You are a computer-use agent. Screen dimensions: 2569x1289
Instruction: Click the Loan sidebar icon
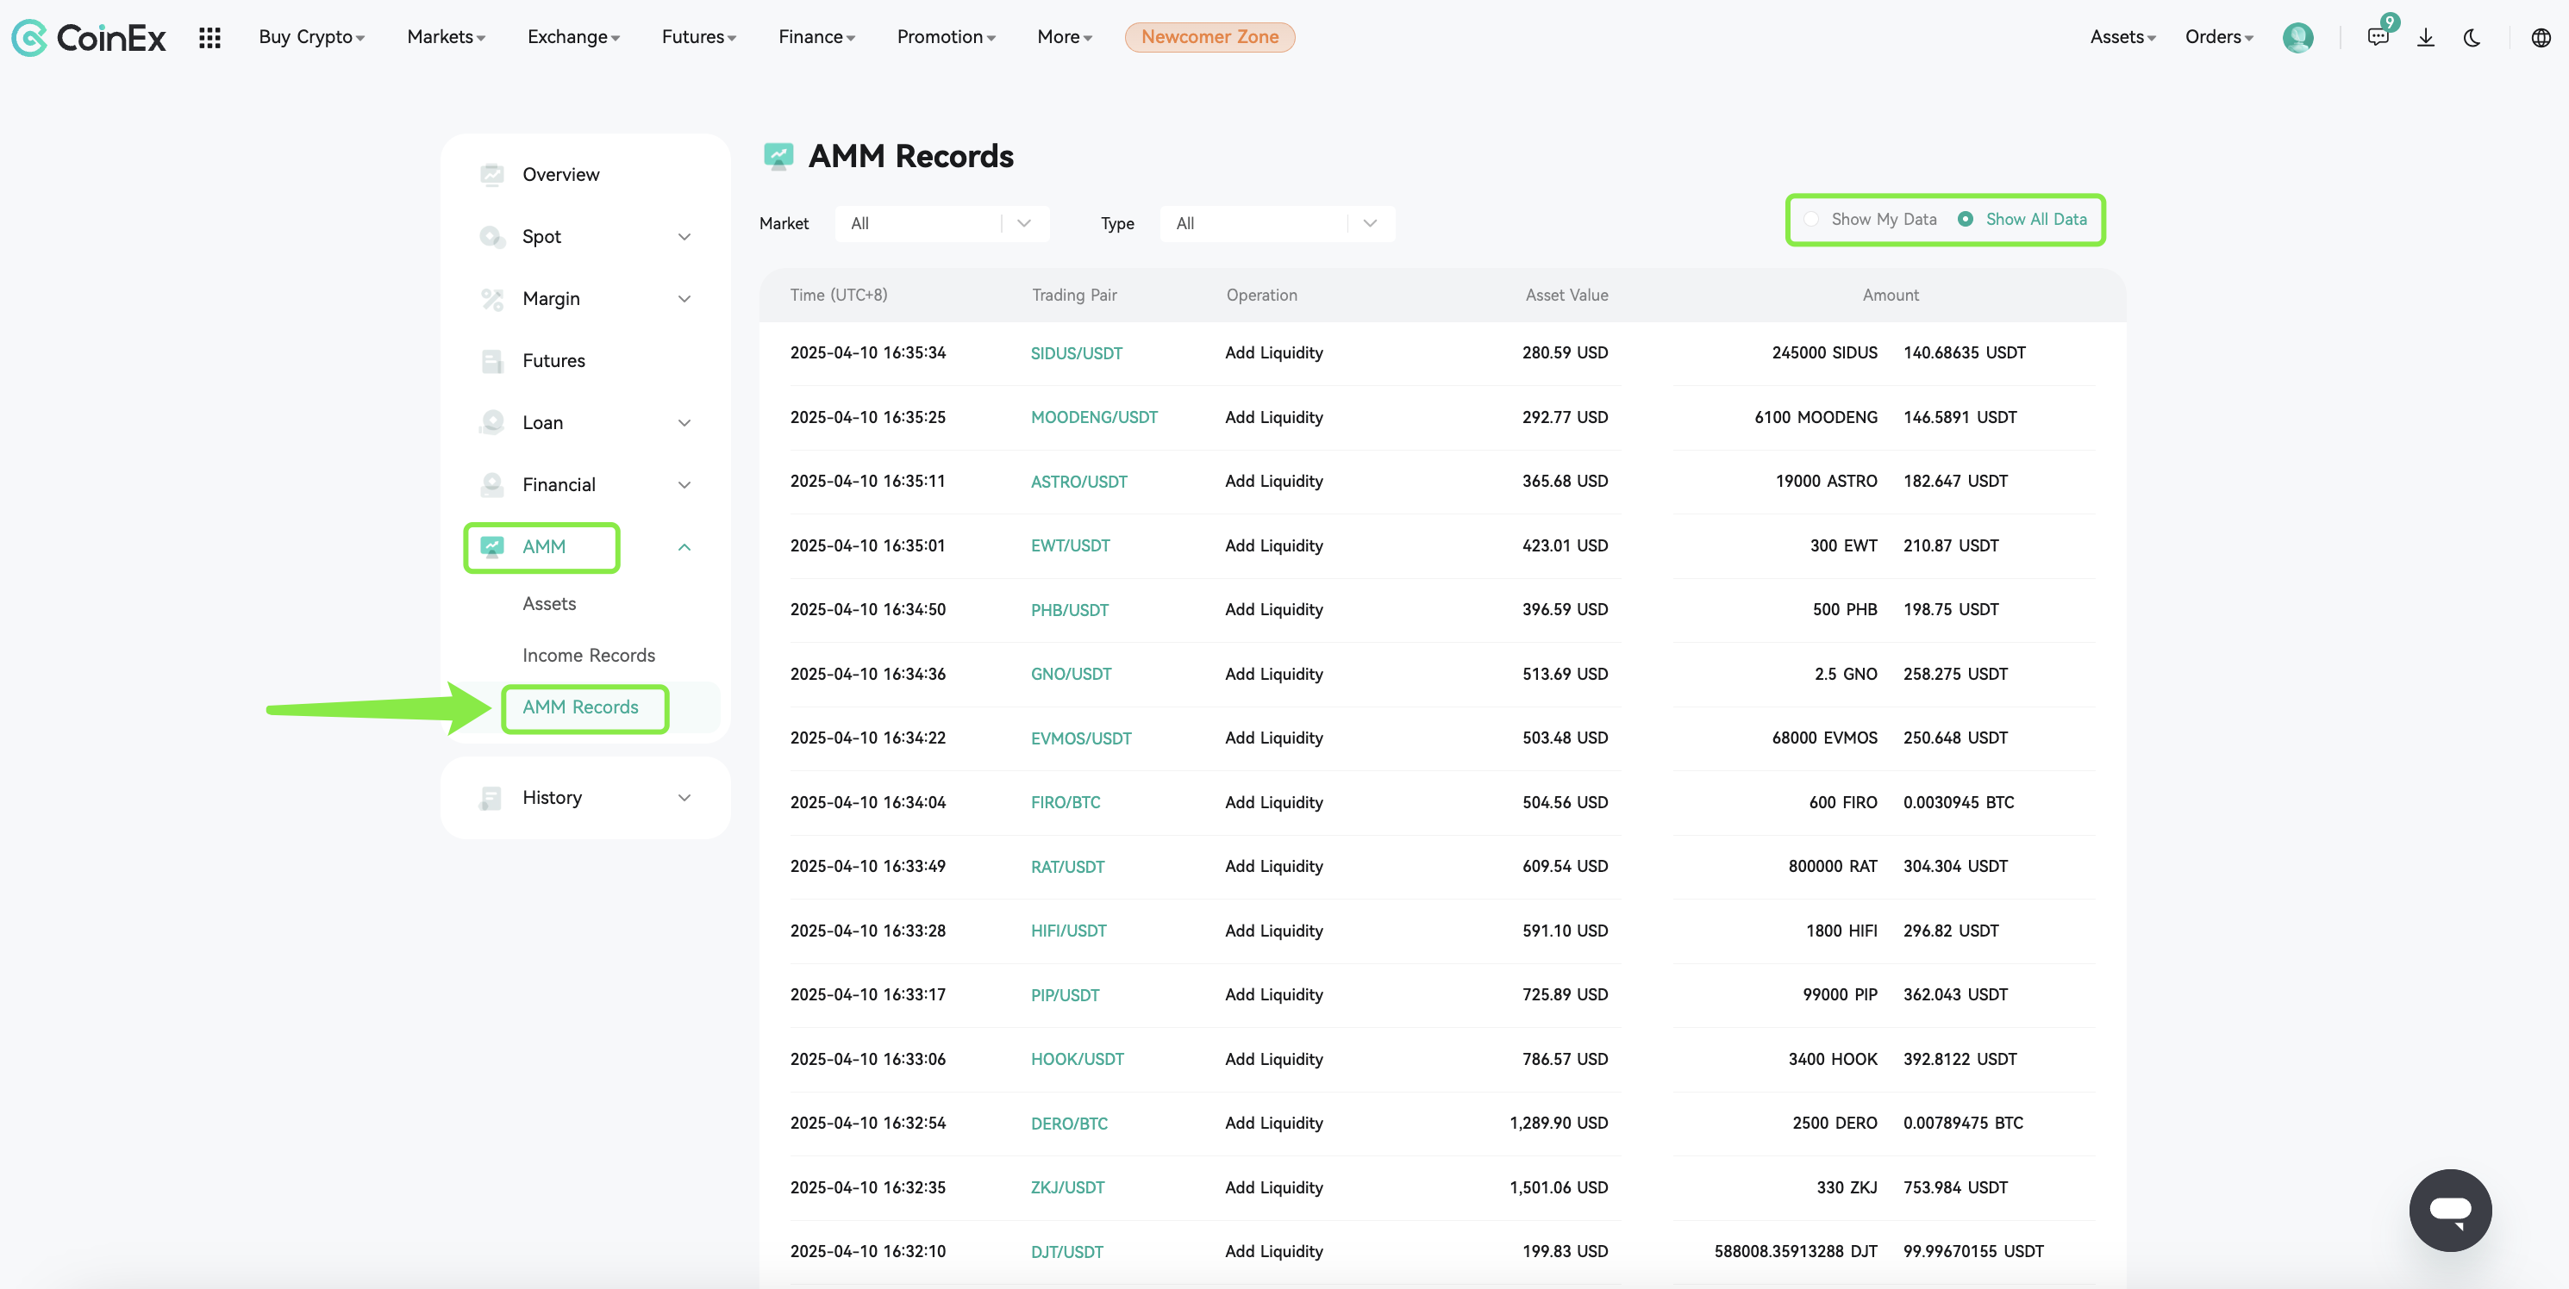(x=491, y=423)
